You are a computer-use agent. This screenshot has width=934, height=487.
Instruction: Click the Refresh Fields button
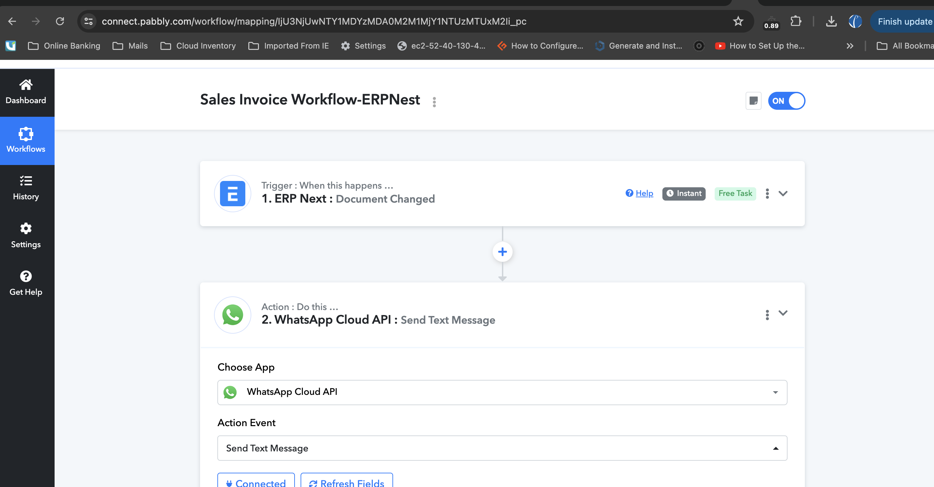(347, 480)
